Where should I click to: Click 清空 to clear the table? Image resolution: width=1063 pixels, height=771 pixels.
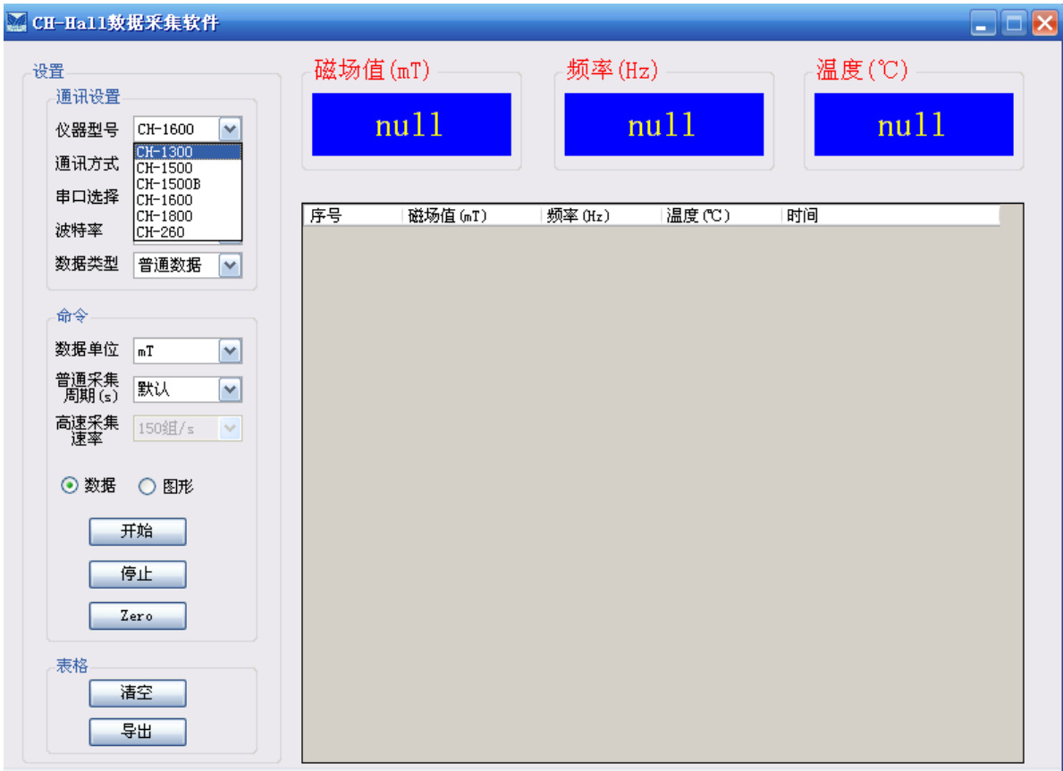click(138, 692)
